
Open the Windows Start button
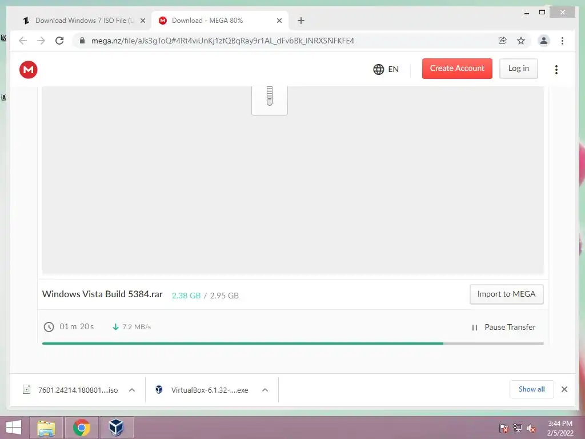[x=14, y=428]
